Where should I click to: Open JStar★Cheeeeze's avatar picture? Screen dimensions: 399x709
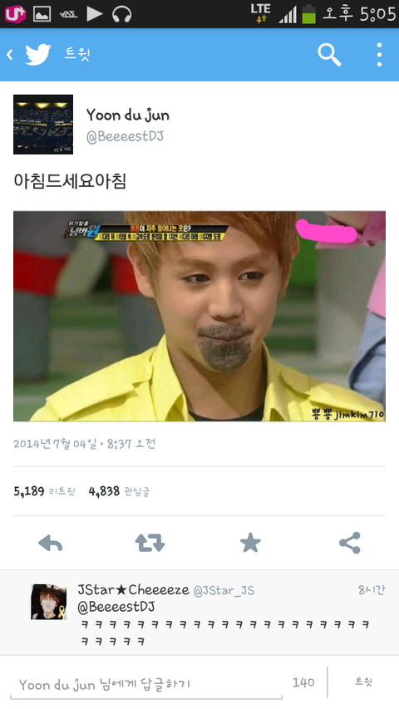pyautogui.click(x=48, y=602)
